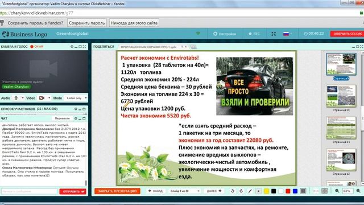This screenshot has width=364, height=205.
Task: Click the redo rotate-right arrow icon
Action: click(x=241, y=191)
